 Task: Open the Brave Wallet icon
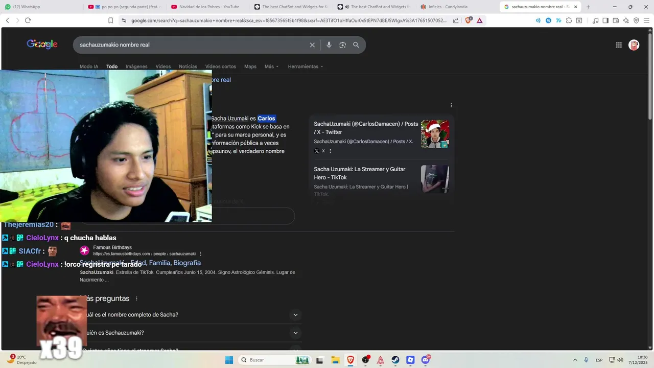pos(616,20)
